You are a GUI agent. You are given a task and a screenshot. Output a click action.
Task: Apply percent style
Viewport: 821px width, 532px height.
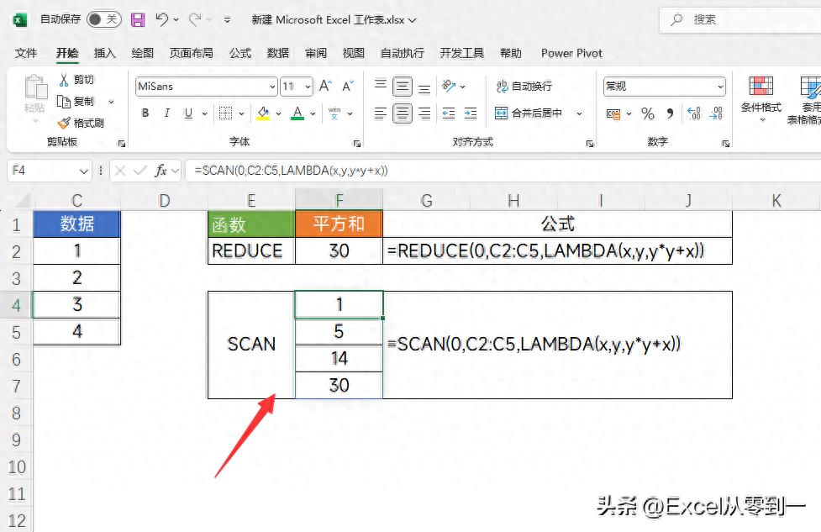pyautogui.click(x=648, y=113)
